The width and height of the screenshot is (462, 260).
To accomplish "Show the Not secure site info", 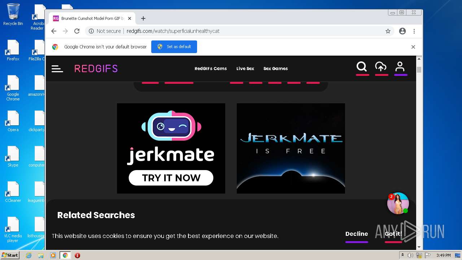I will coord(105,31).
